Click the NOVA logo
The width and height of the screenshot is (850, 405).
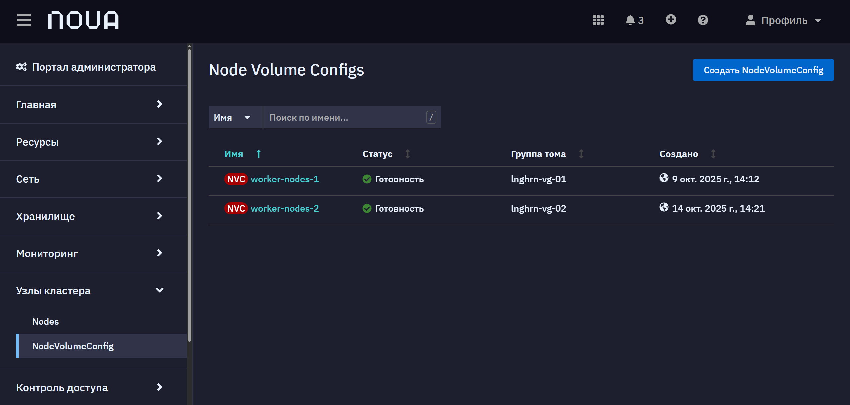(x=83, y=20)
